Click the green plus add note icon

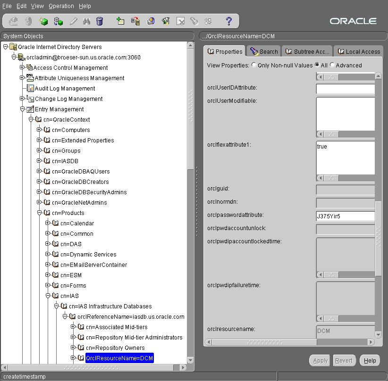(x=120, y=21)
